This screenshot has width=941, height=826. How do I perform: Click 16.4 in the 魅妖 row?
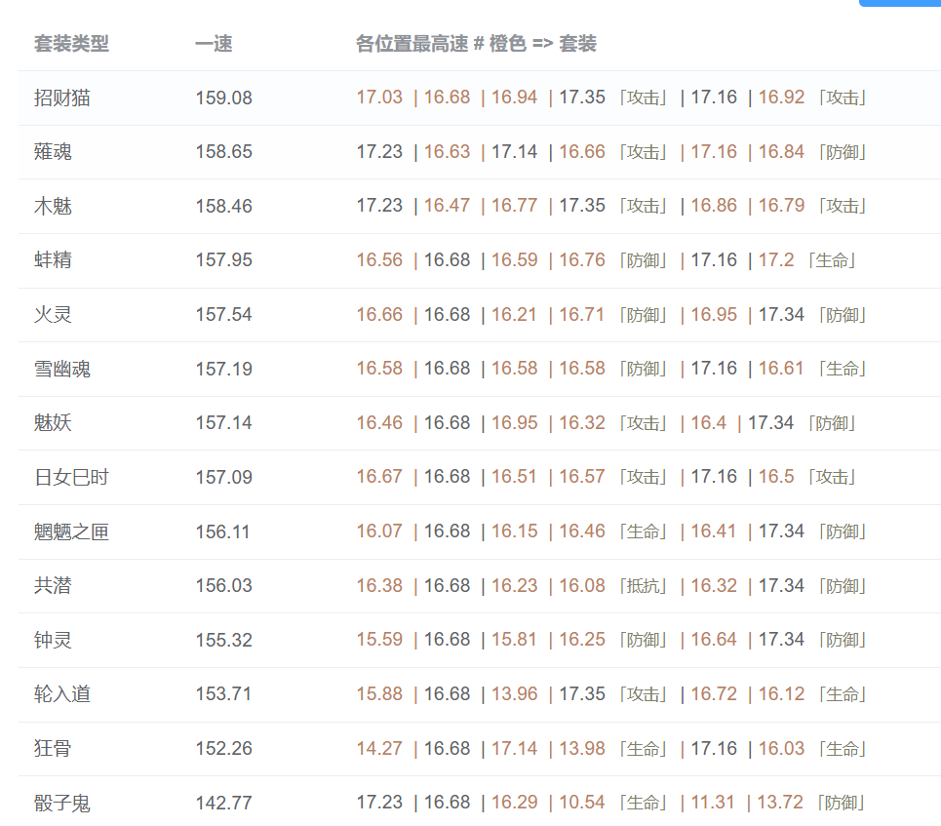coord(708,422)
